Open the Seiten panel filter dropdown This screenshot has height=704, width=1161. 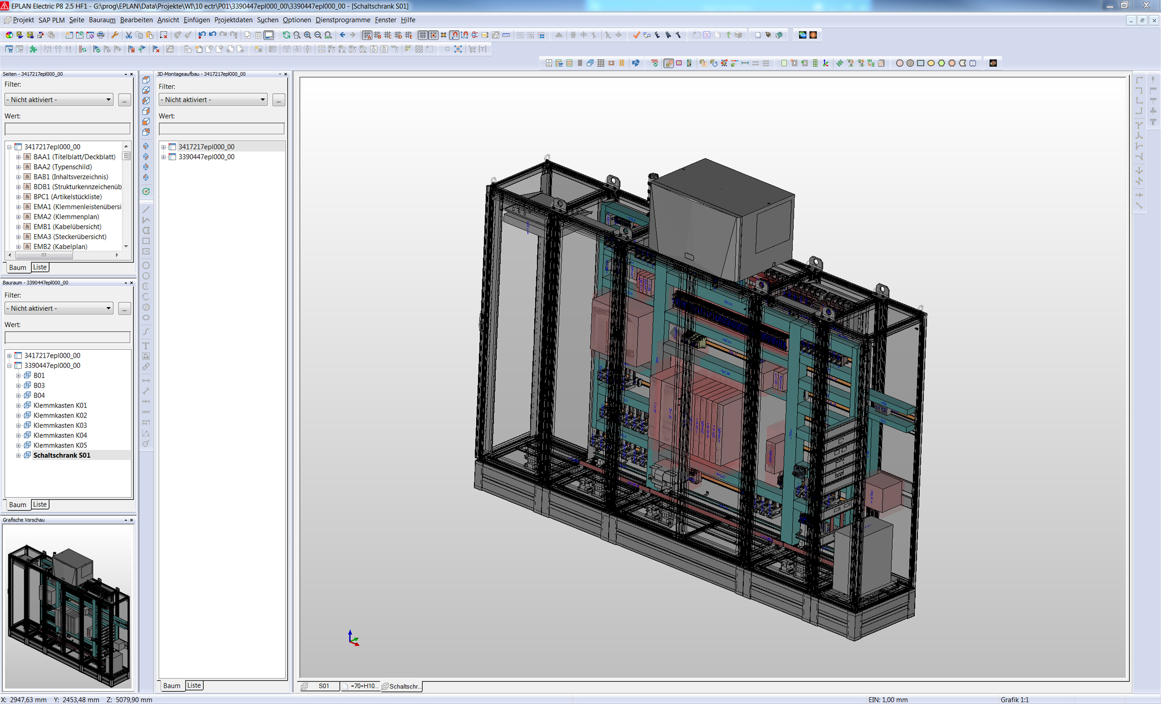tap(108, 99)
